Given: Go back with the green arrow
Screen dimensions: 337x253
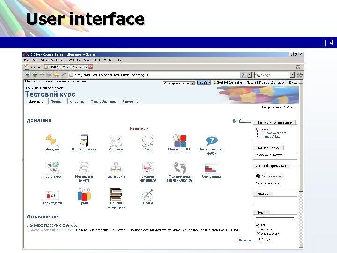Looking at the screenshot, I should click(x=35, y=74).
